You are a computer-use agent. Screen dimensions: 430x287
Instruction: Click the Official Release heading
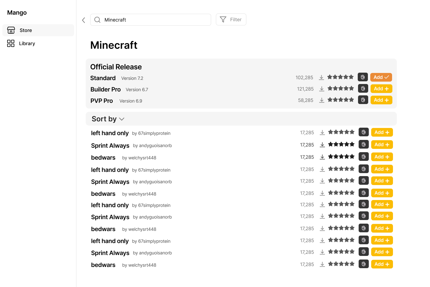(x=116, y=67)
